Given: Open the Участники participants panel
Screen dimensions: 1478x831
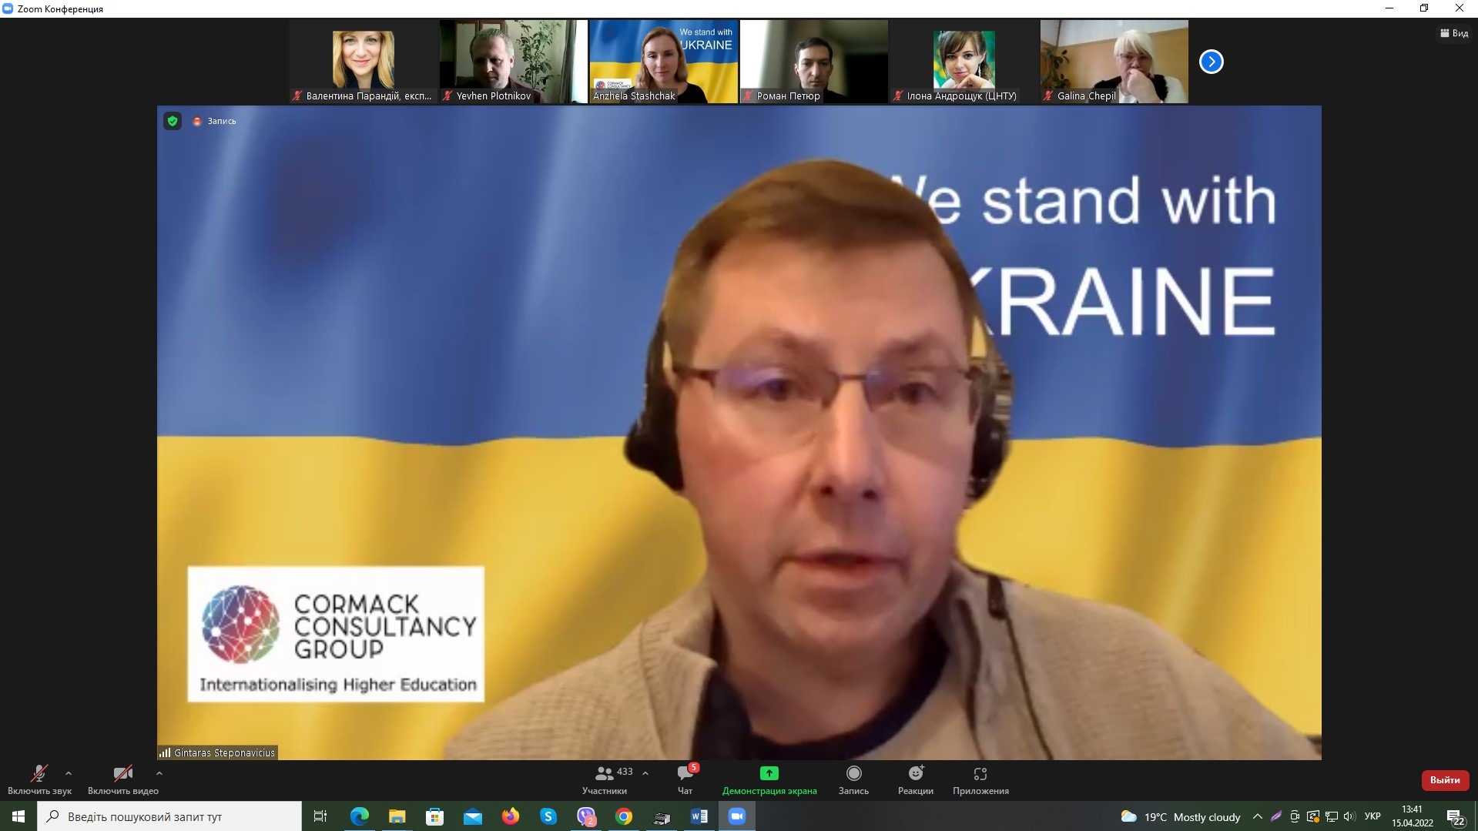Looking at the screenshot, I should pos(605,780).
